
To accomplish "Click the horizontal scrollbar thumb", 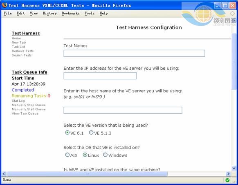I will click(87, 174).
